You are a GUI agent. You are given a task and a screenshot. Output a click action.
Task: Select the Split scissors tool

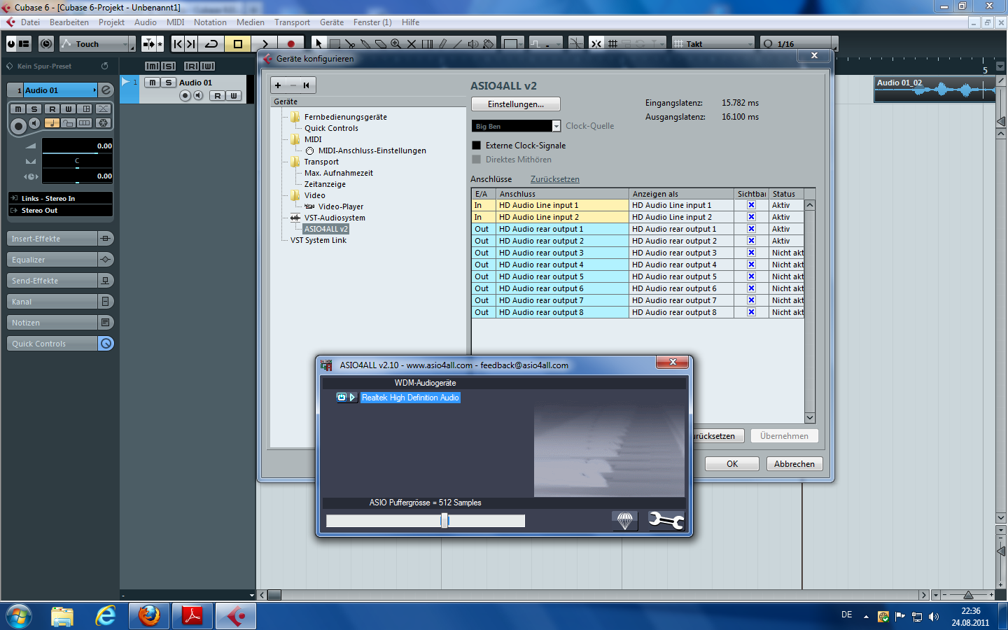coord(350,43)
